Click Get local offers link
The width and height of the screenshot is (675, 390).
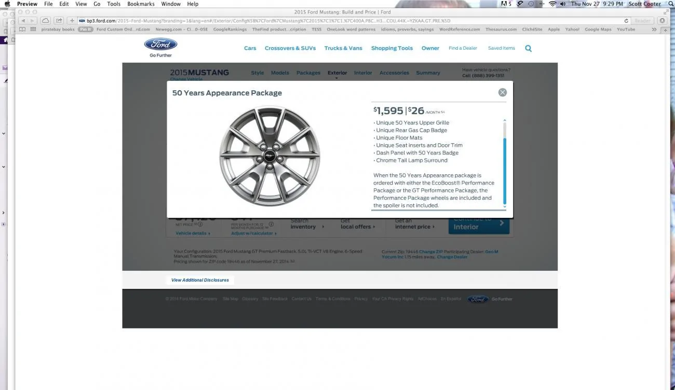[x=358, y=225]
